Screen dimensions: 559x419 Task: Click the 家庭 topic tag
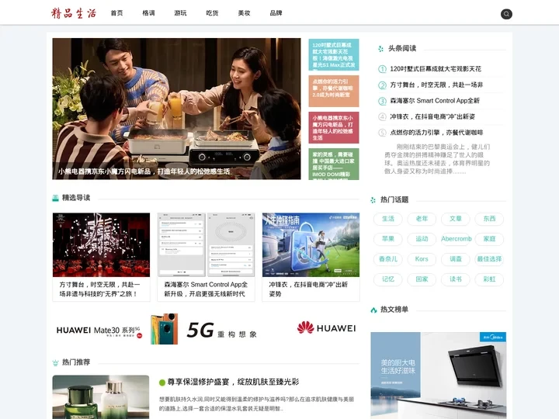click(x=489, y=239)
